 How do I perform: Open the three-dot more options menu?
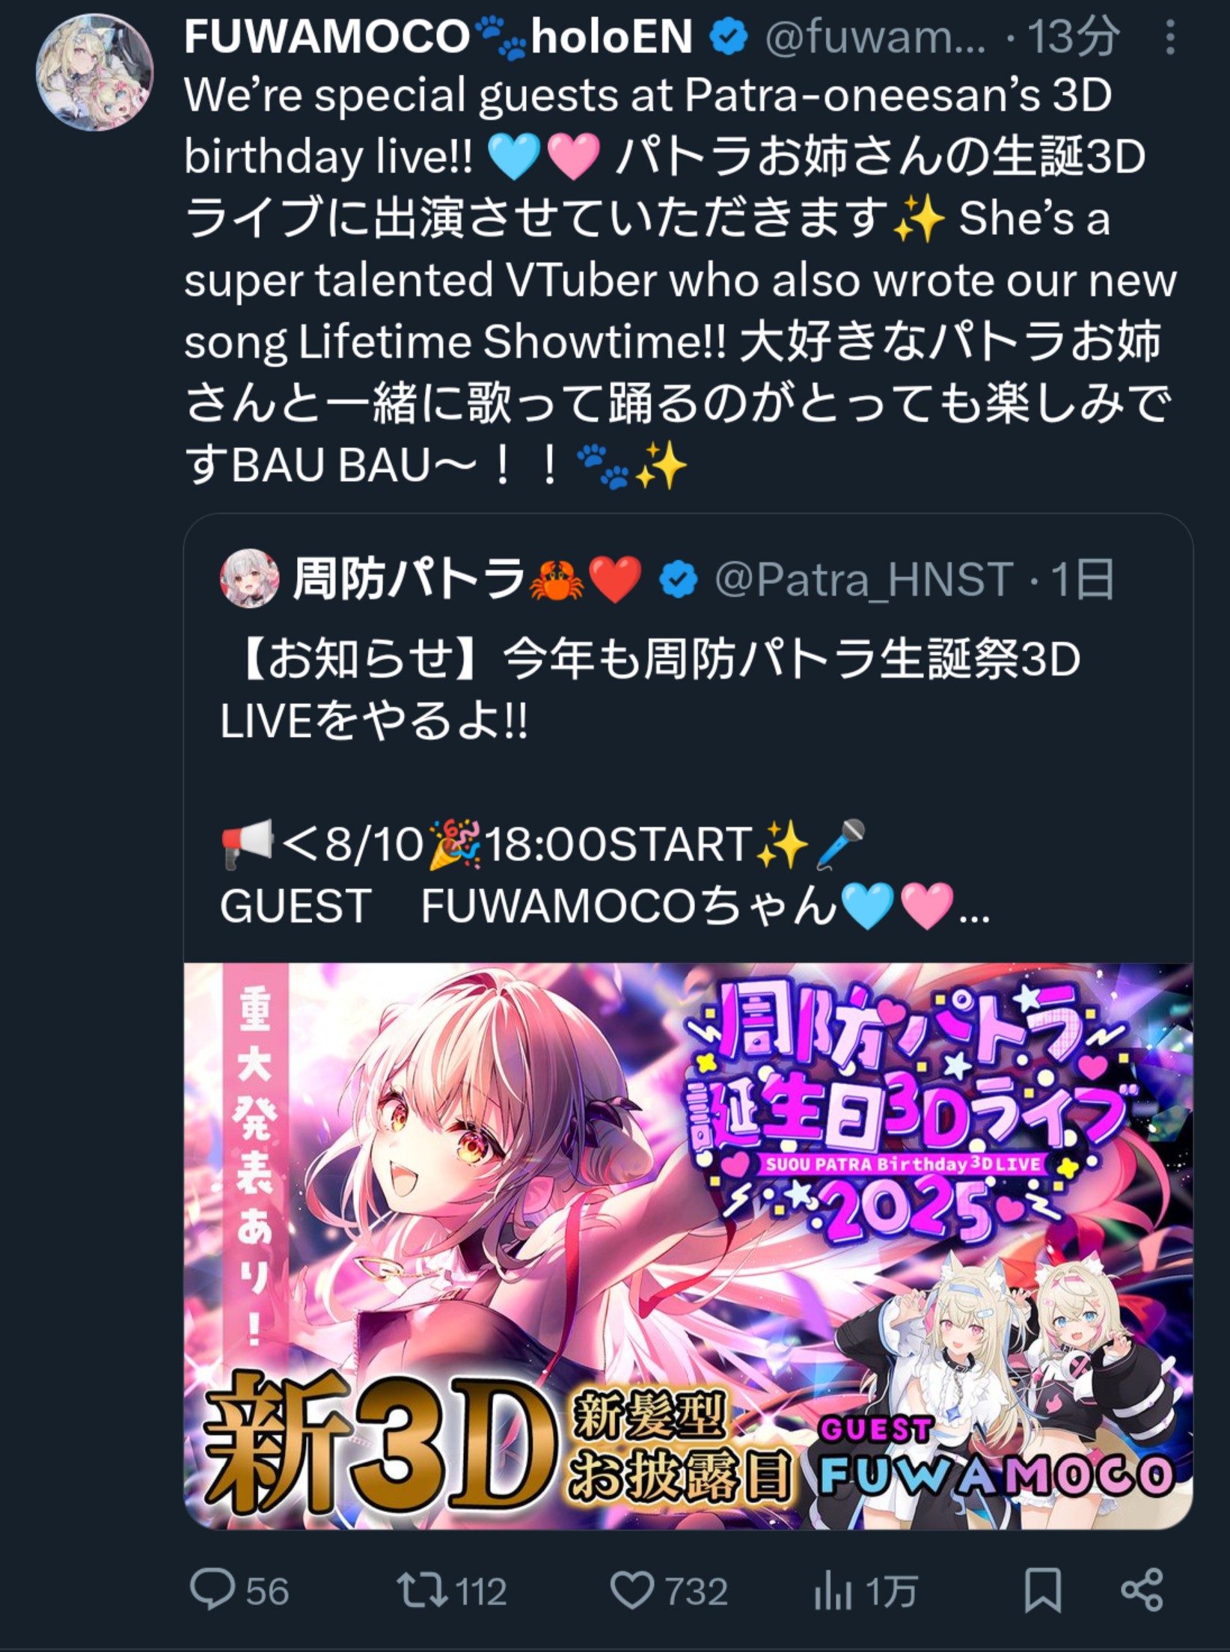point(1170,37)
